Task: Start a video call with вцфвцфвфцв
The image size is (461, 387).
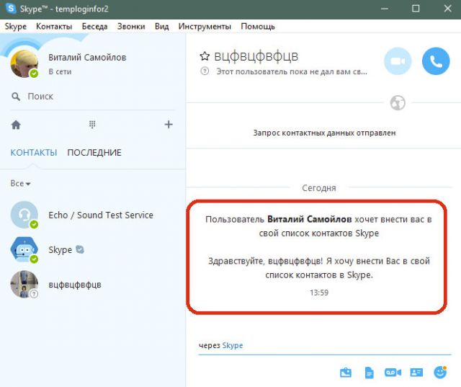Action: pyautogui.click(x=398, y=61)
